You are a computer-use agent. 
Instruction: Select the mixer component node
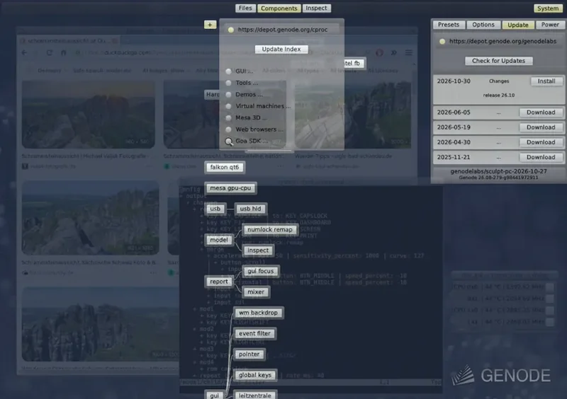[x=256, y=291]
